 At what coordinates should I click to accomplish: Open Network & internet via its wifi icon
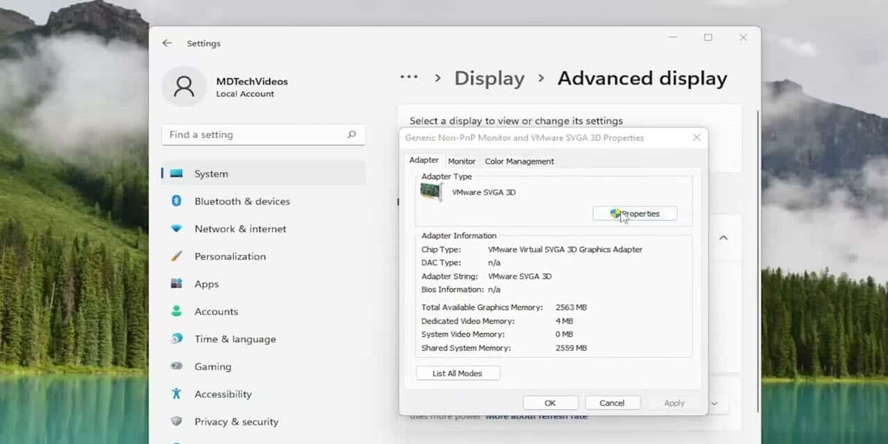(176, 228)
